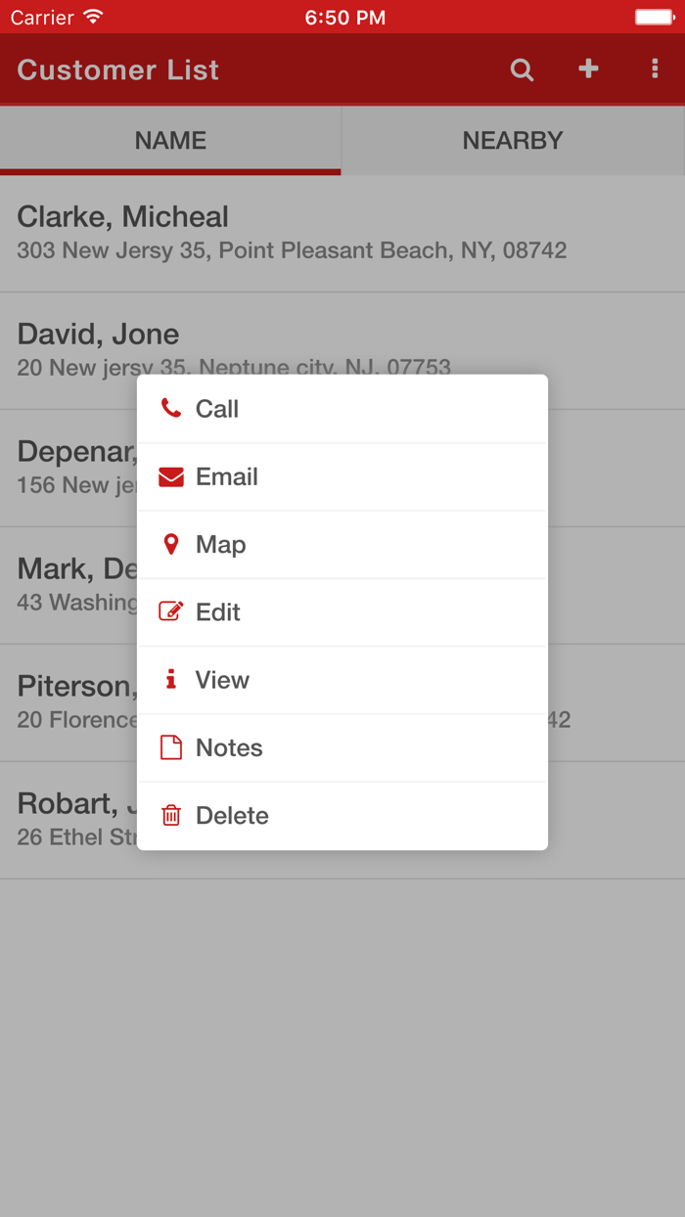This screenshot has width=685, height=1217.
Task: Tap the Call phone icon
Action: click(x=171, y=409)
